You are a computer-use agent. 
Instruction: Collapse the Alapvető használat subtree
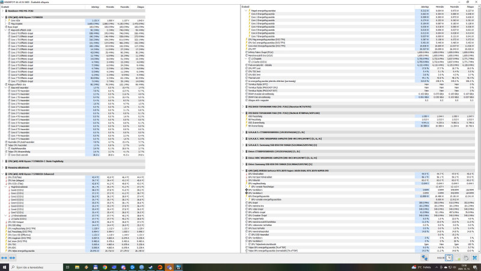pos(6,87)
